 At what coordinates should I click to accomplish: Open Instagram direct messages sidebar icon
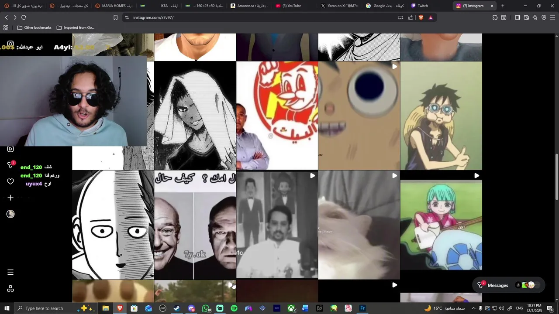click(10, 165)
